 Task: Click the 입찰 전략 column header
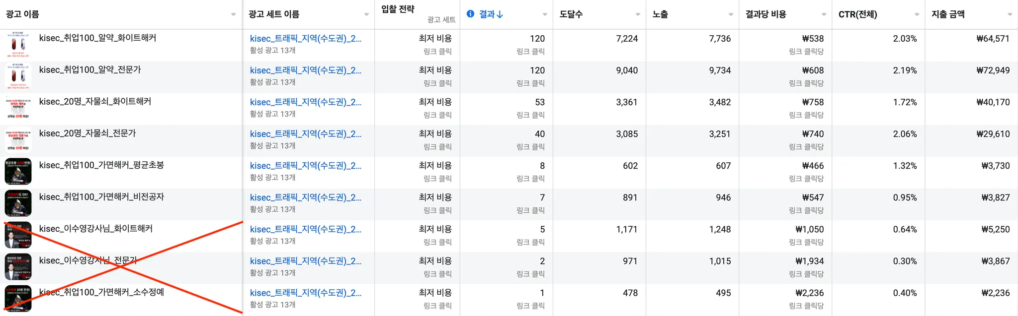[398, 9]
